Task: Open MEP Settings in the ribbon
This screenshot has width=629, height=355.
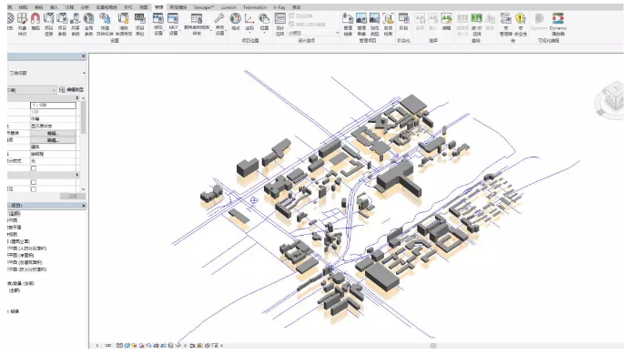Action: [x=173, y=24]
